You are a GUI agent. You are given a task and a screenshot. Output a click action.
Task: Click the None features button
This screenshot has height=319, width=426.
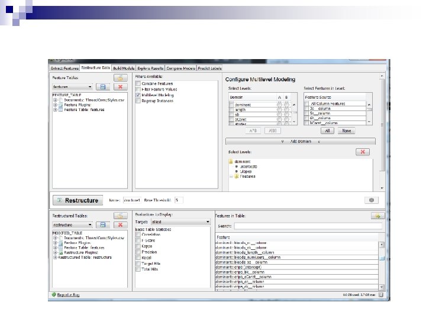click(x=346, y=131)
